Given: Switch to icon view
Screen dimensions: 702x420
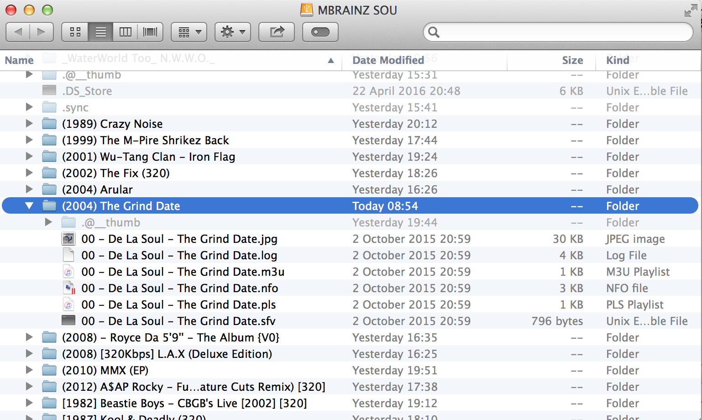Looking at the screenshot, I should click(x=75, y=32).
